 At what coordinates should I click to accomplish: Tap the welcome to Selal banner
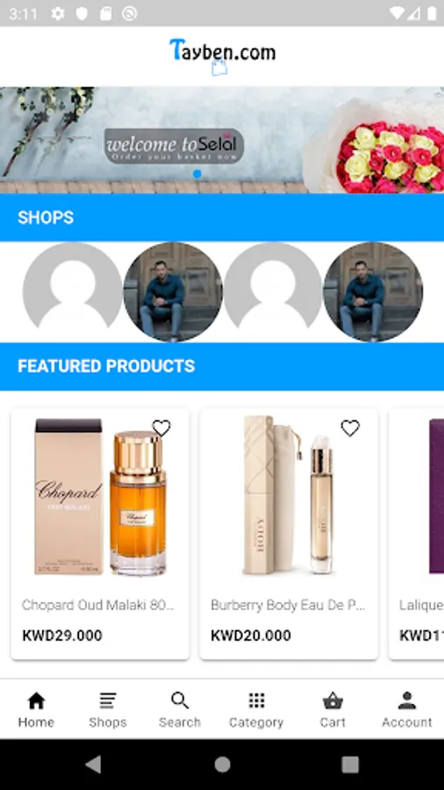click(174, 146)
